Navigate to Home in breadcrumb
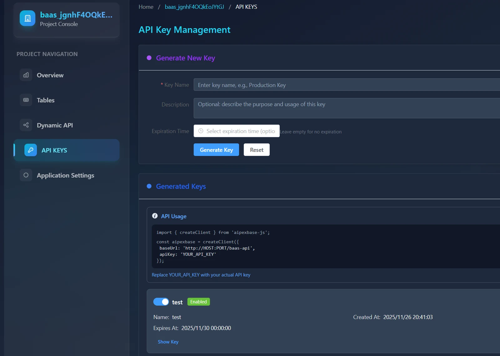The height and width of the screenshot is (356, 500). click(x=146, y=7)
